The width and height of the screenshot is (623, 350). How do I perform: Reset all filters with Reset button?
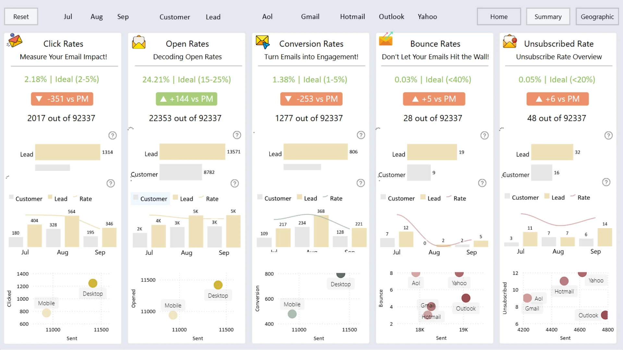21,17
